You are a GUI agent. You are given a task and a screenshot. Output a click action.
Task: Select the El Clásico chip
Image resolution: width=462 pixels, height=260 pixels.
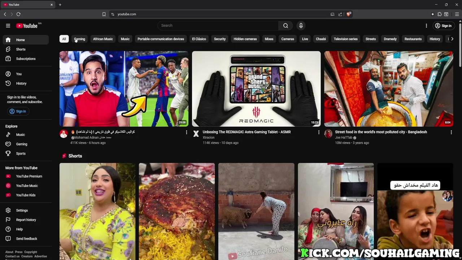199,39
